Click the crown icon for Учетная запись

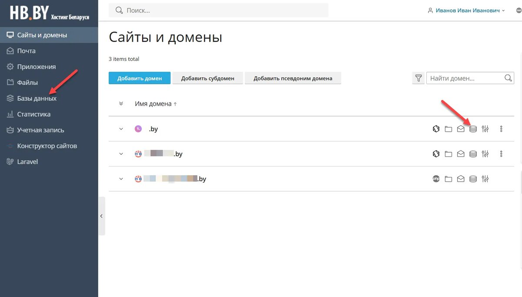[10, 130]
